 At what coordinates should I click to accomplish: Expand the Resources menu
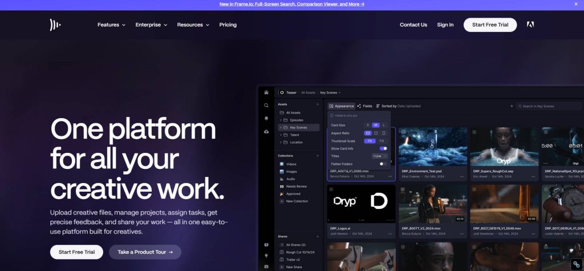click(x=193, y=25)
